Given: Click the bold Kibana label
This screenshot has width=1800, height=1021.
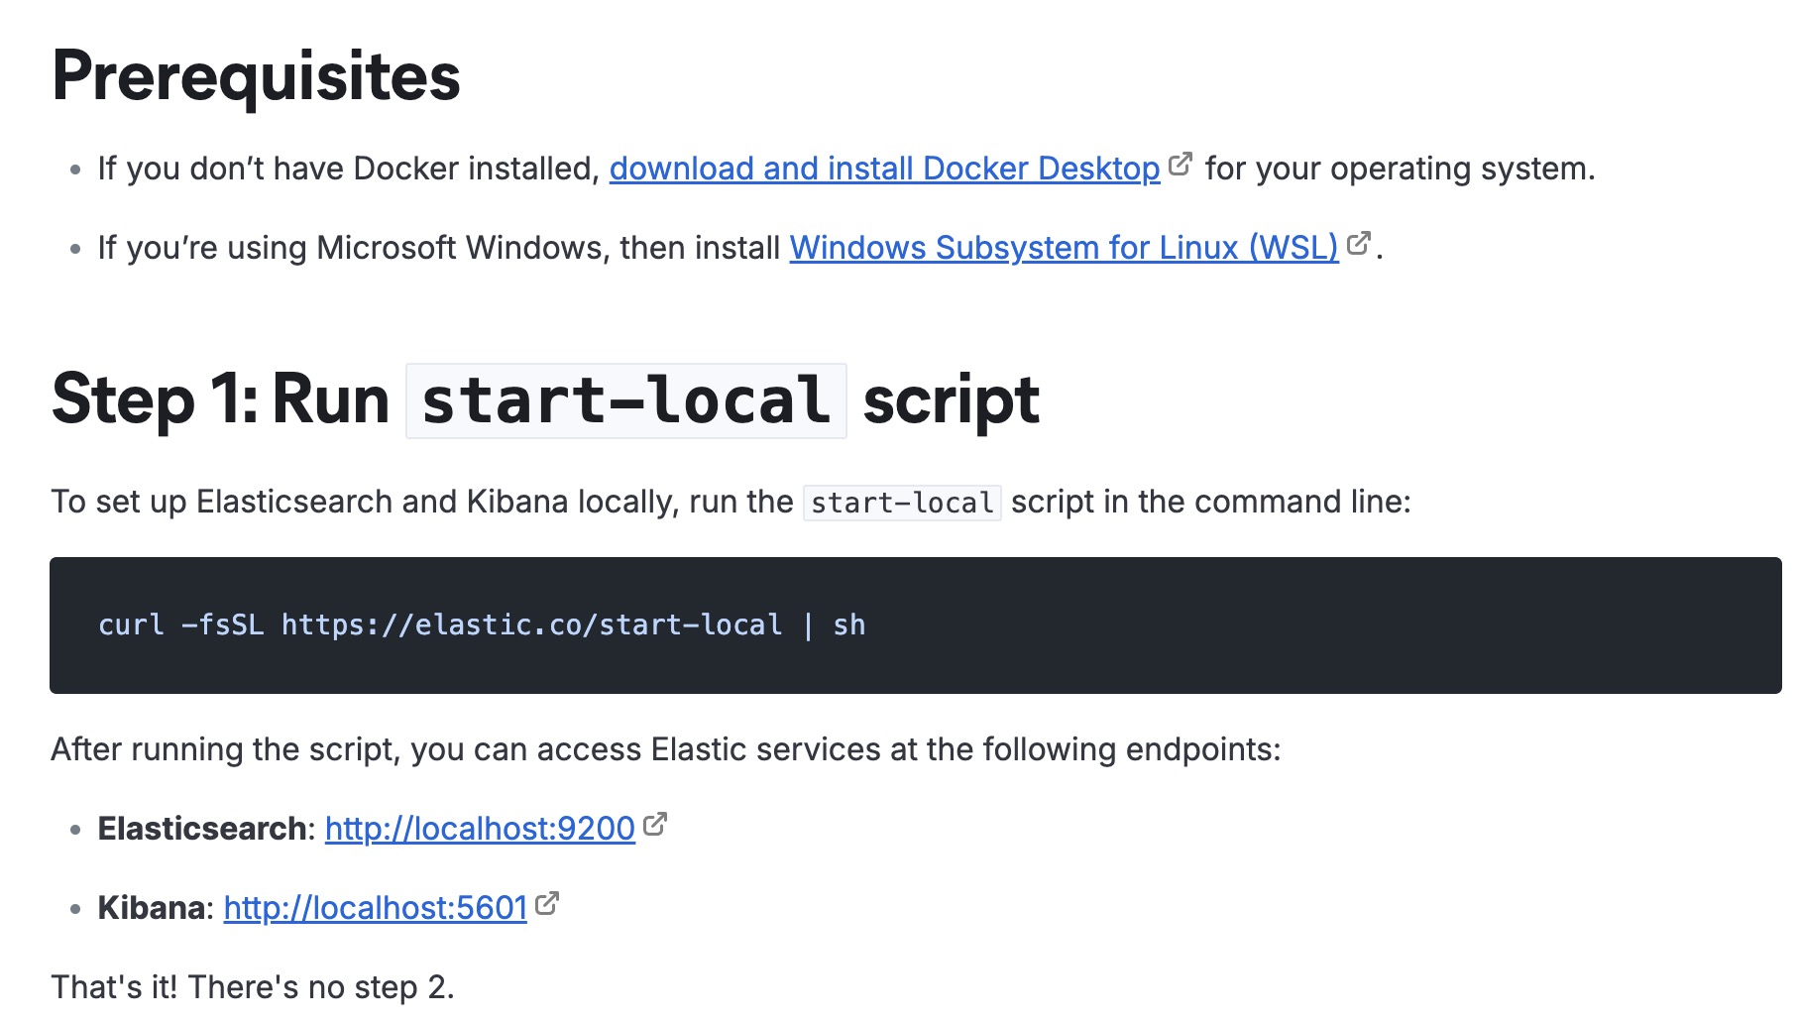Looking at the screenshot, I should click(152, 908).
